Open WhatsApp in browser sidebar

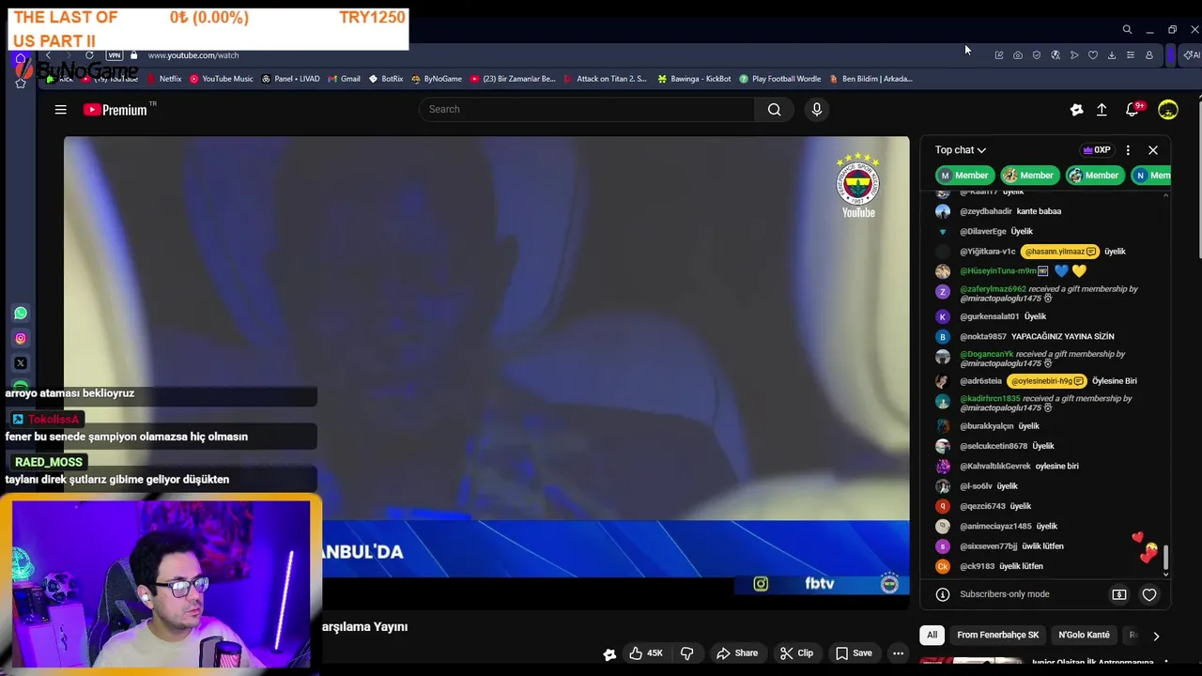point(21,314)
